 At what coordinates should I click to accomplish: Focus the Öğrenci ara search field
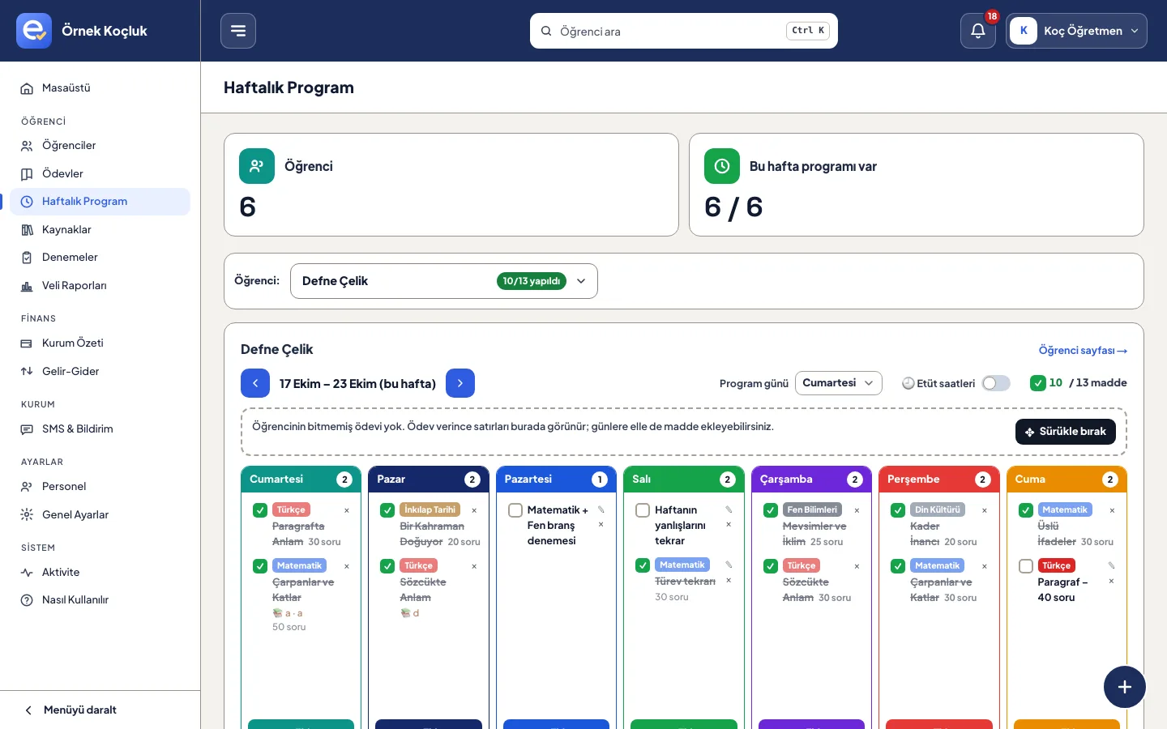click(684, 31)
